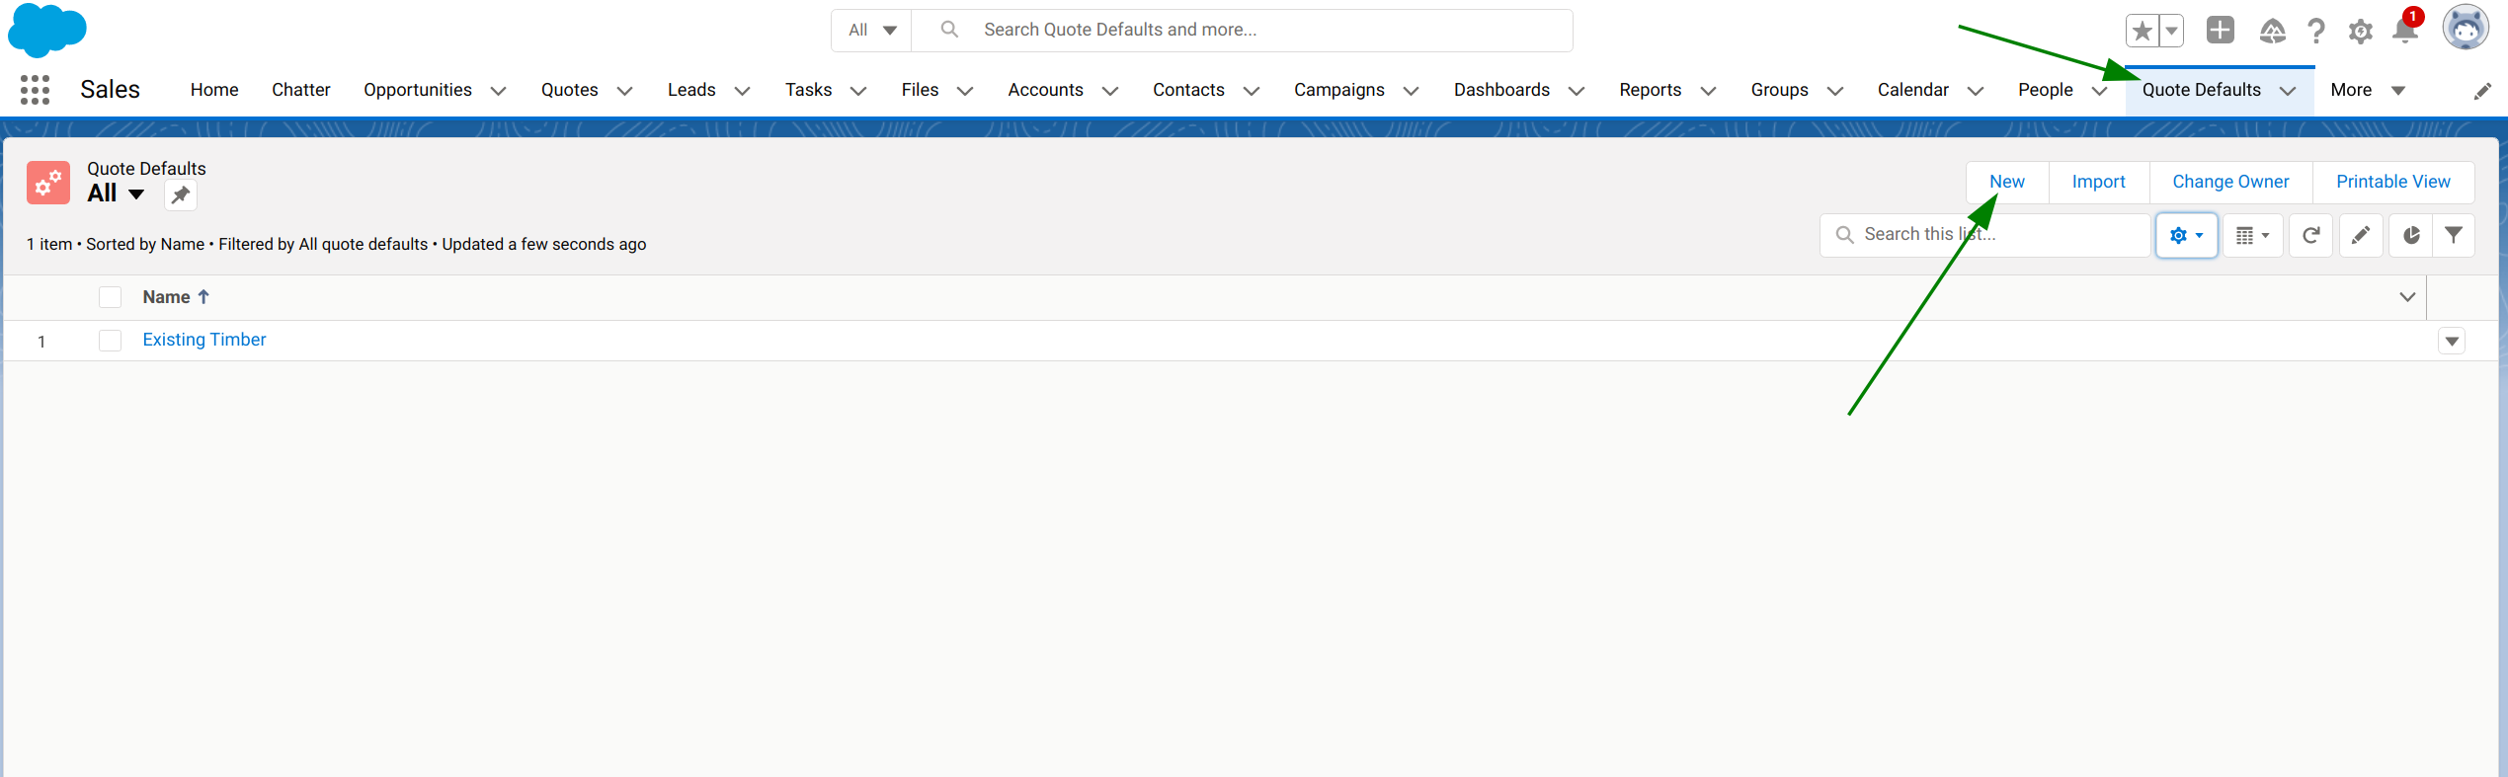The width and height of the screenshot is (2508, 777).
Task: Open the People tab
Action: [x=2046, y=90]
